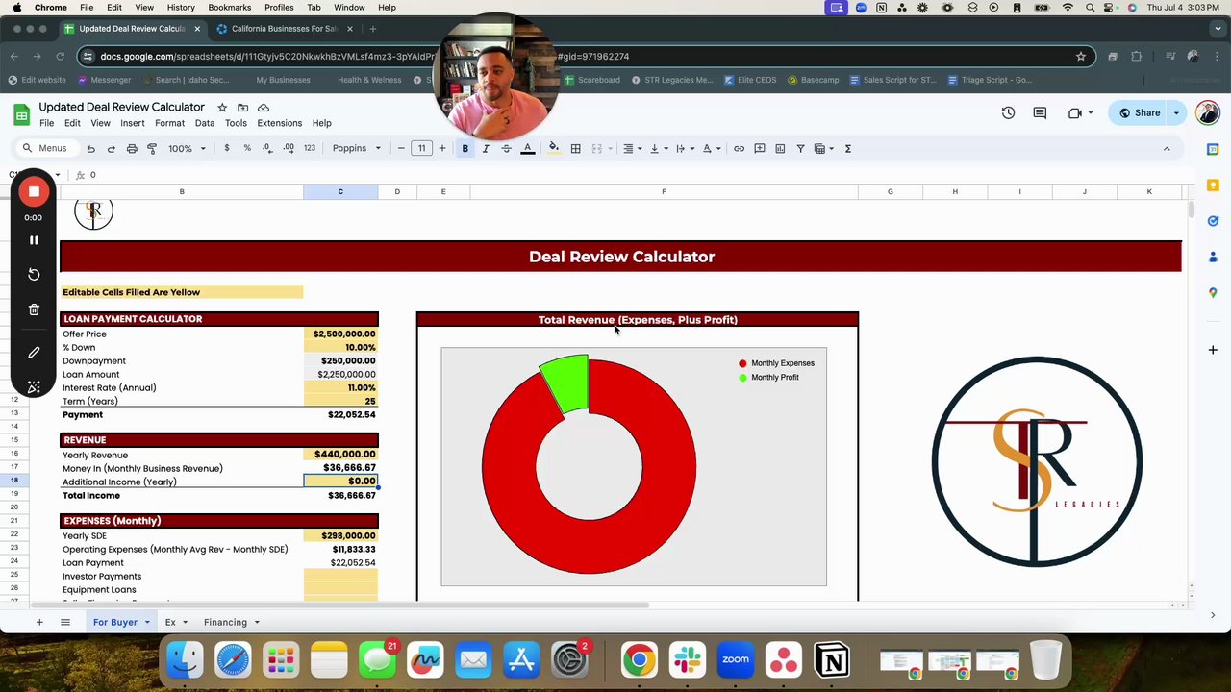
Task: Click the Undo icon in the toolbar
Action: (x=90, y=148)
